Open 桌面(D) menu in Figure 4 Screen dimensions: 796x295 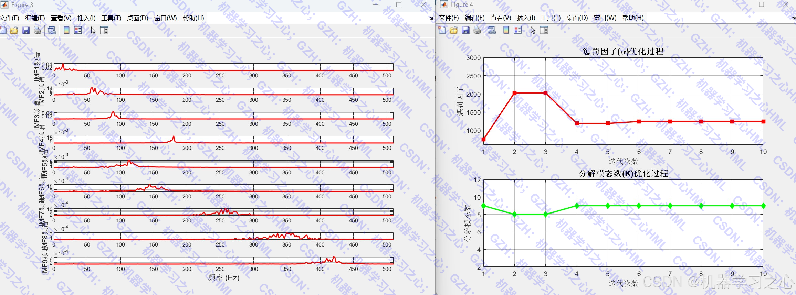[x=577, y=18]
